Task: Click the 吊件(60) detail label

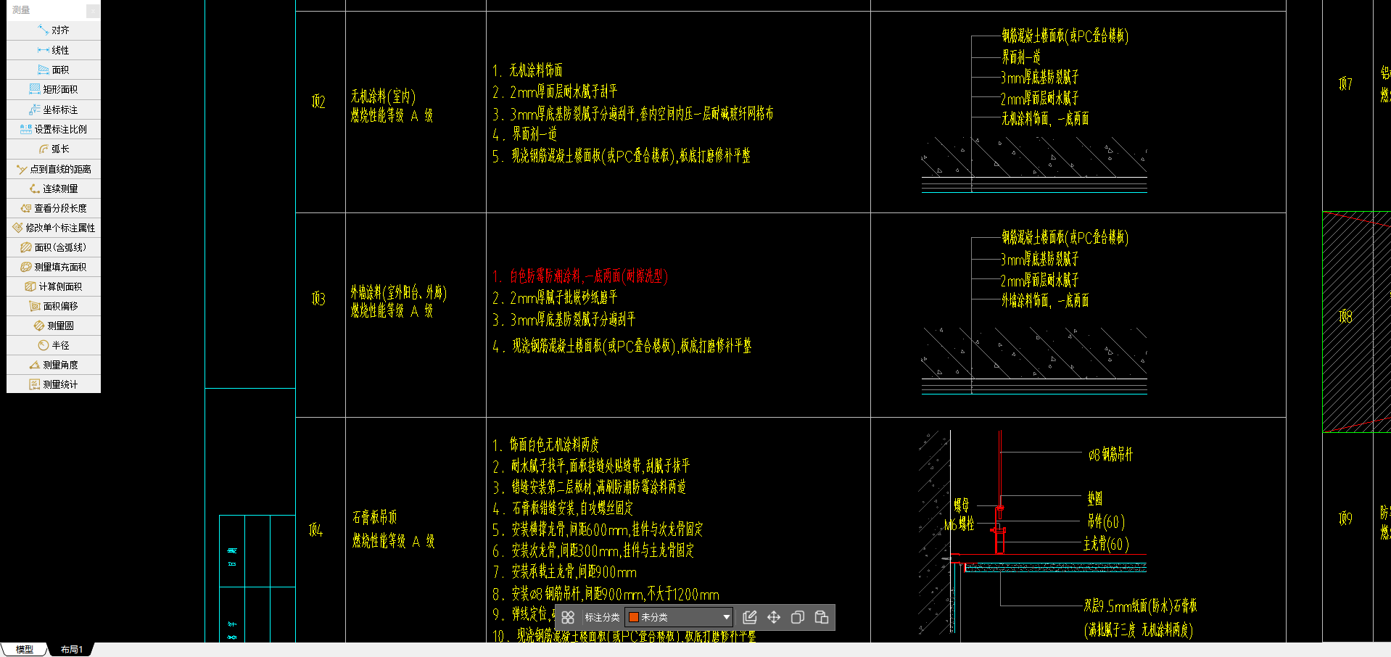Action: click(x=1106, y=521)
